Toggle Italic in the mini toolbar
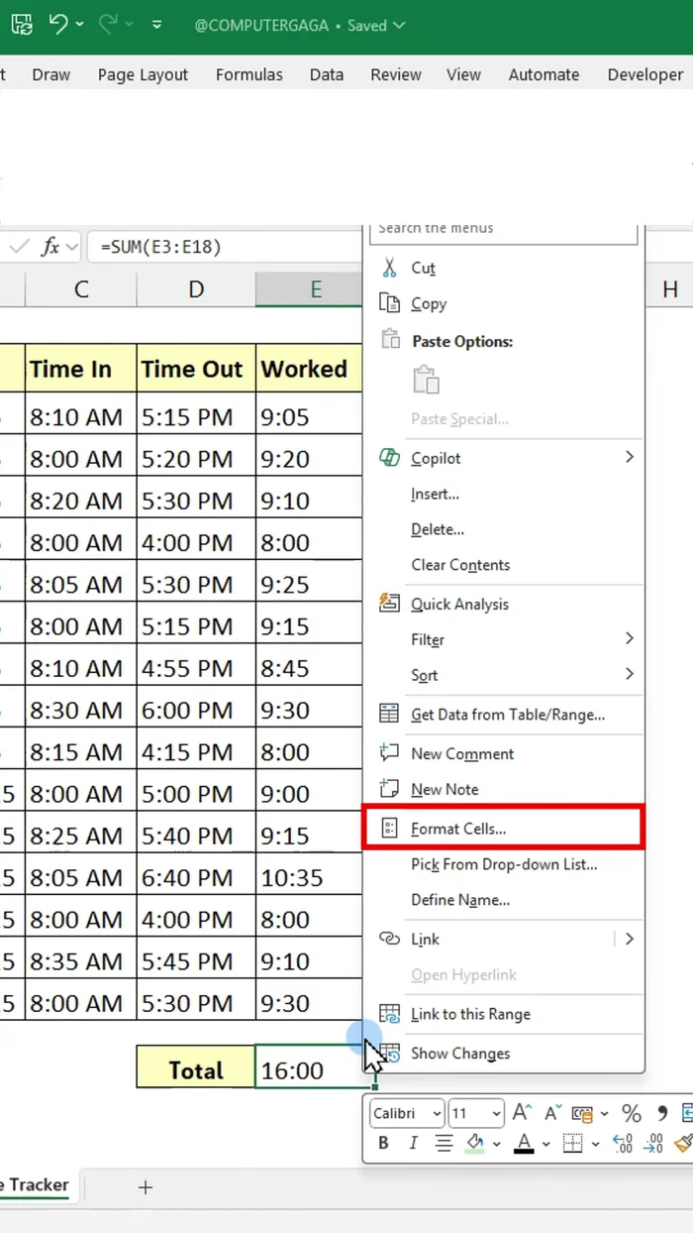Viewport: 693px width, 1233px height. 413,1144
